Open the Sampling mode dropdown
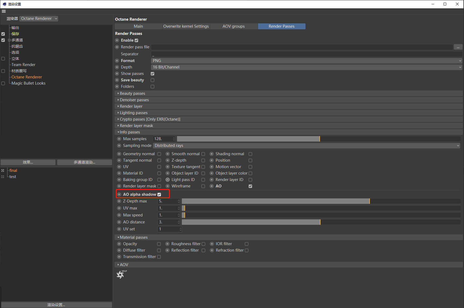The height and width of the screenshot is (308, 464). 307,146
